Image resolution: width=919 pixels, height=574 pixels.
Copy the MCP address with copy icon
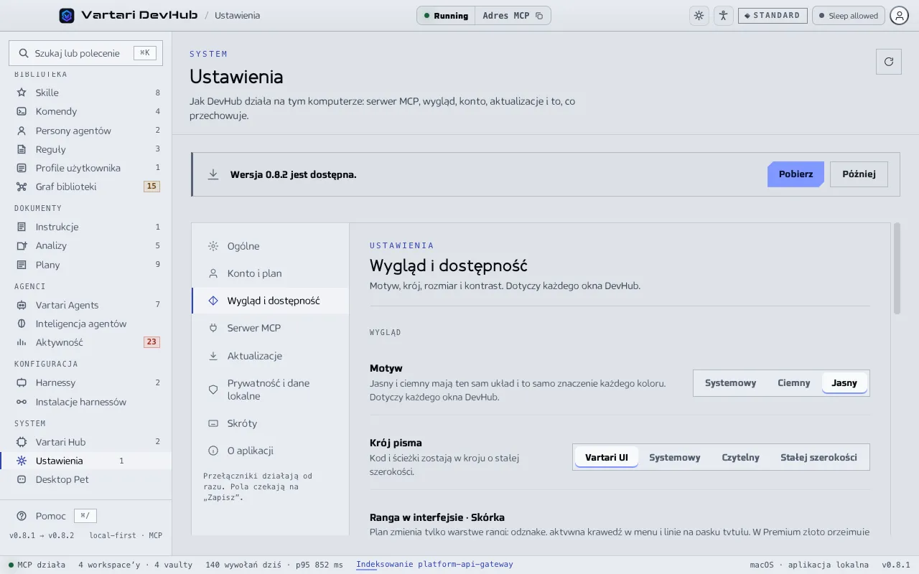539,16
